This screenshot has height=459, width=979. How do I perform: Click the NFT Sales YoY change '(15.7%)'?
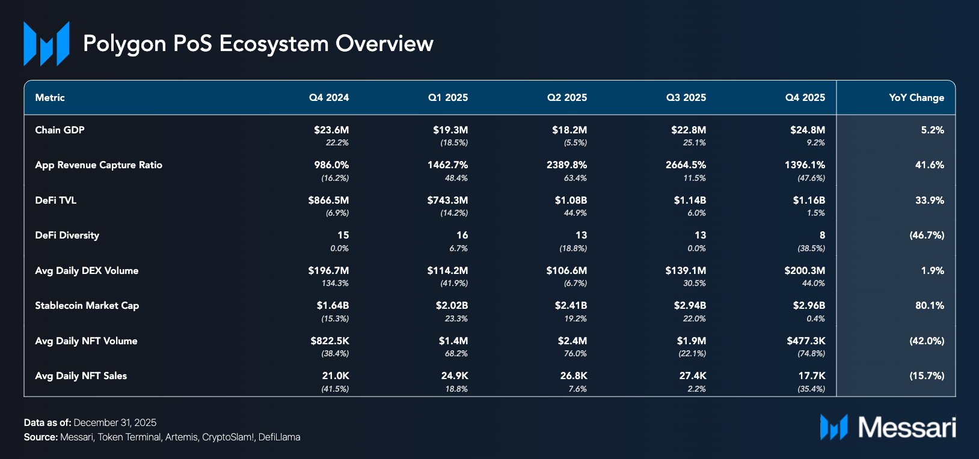pos(927,375)
